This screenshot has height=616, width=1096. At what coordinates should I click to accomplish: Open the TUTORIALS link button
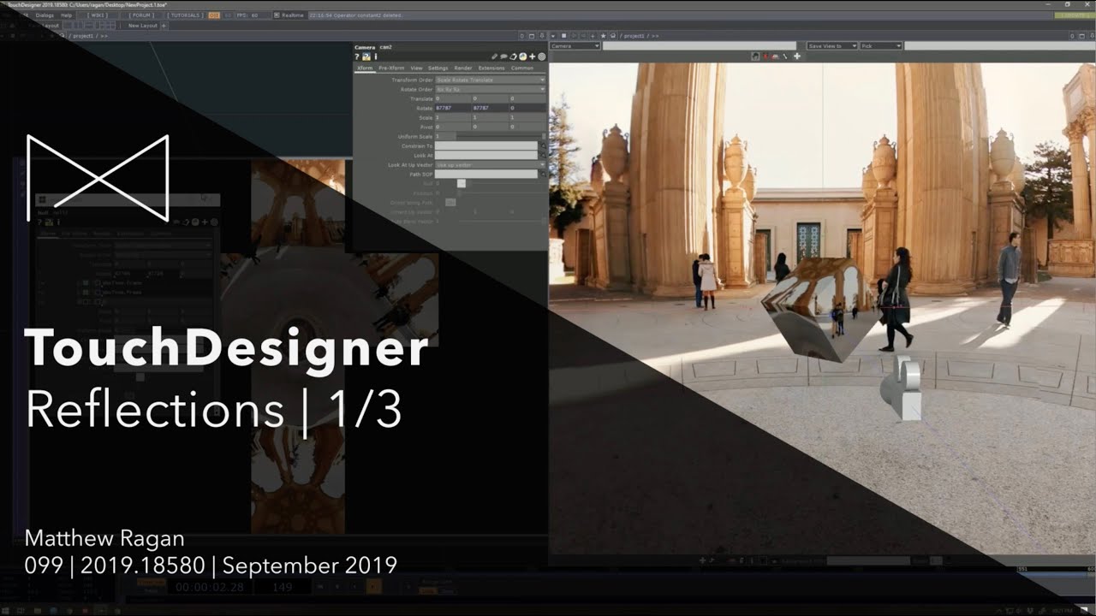(185, 15)
